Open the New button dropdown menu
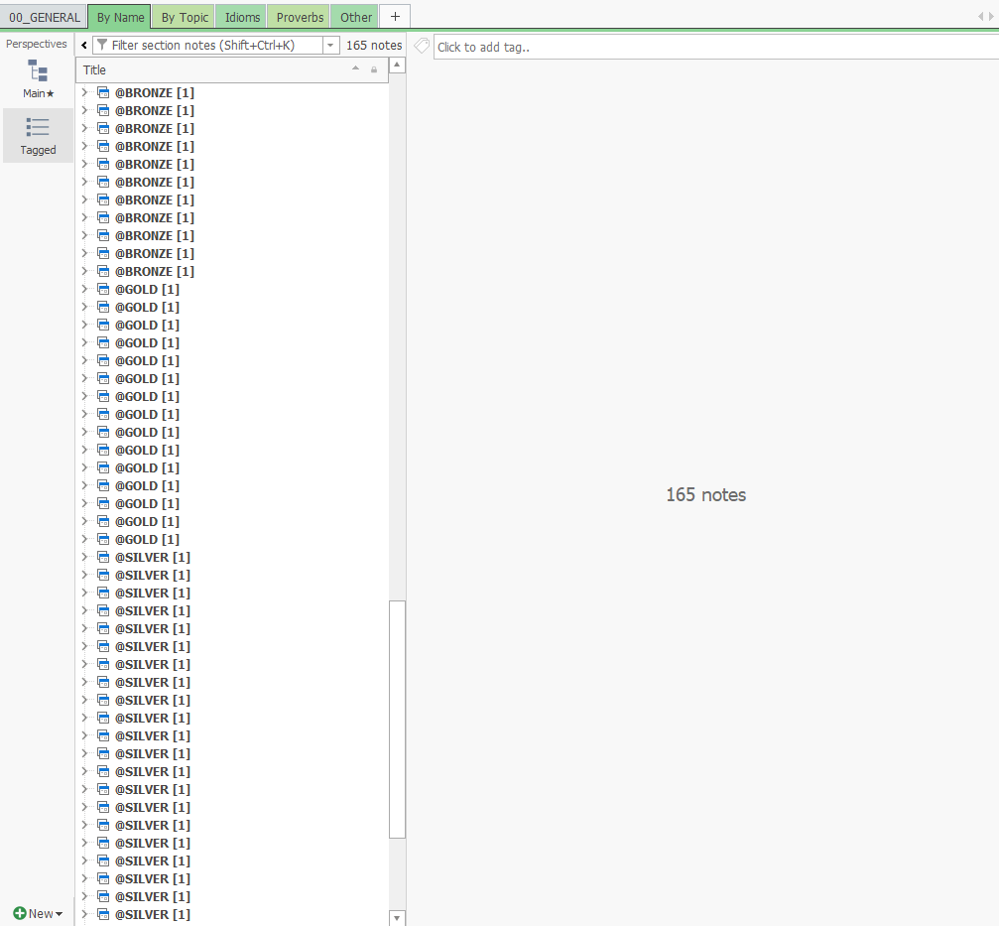This screenshot has width=999, height=926. (x=56, y=913)
